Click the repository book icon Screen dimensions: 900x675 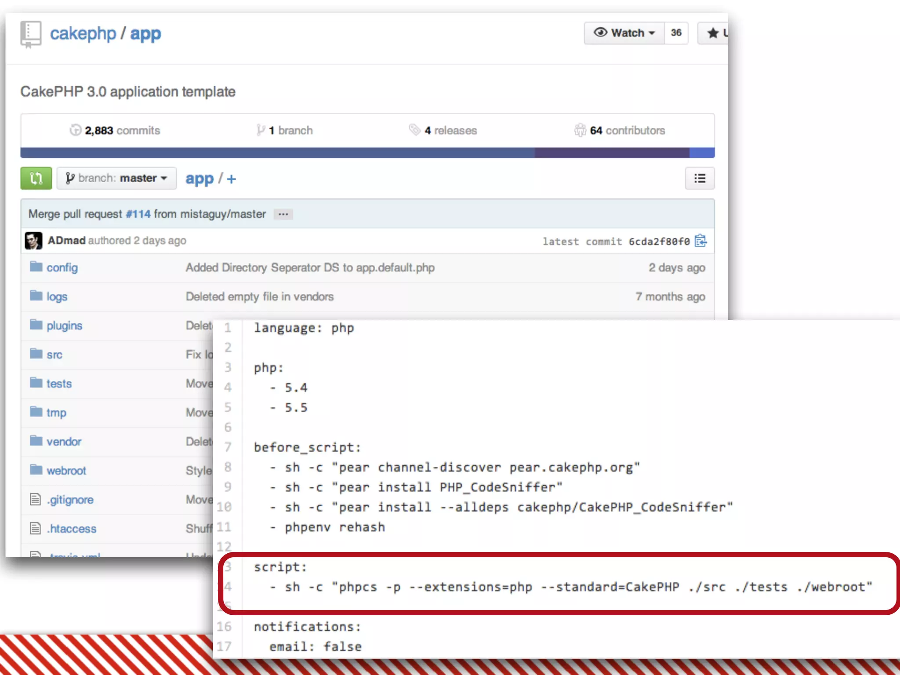coord(31,34)
